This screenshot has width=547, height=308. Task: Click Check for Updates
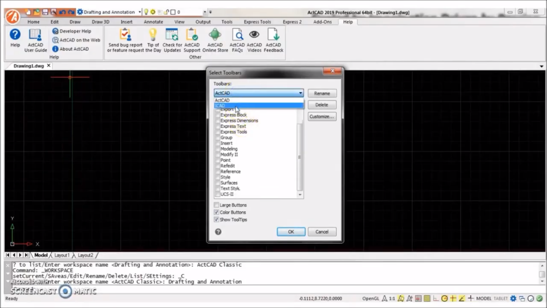coord(172,41)
